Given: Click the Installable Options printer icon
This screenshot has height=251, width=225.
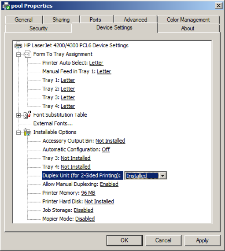Looking at the screenshot, I should [27, 132].
